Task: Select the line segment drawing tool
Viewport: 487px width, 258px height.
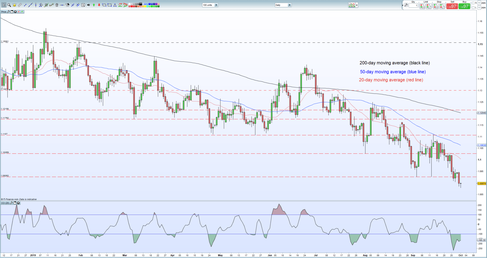Action: click(25, 5)
